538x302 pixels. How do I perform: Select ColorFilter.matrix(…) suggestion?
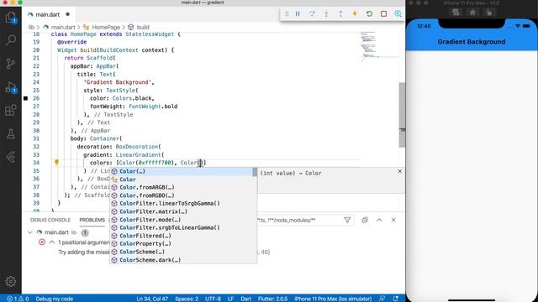[x=183, y=211]
